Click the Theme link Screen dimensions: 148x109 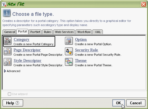point(81,61)
